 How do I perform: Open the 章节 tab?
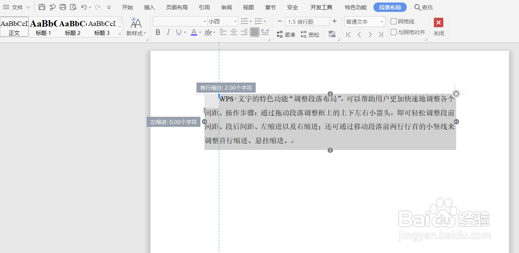(x=270, y=7)
